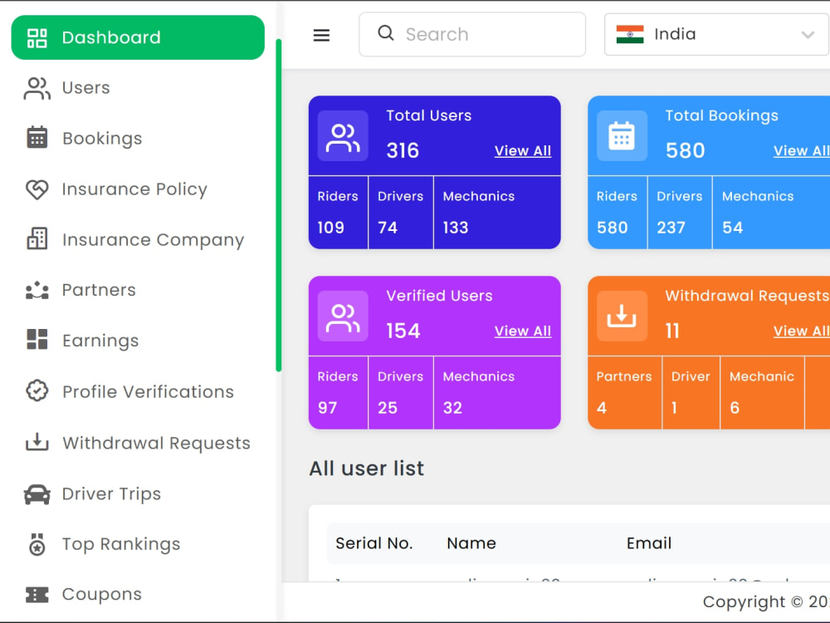Click Partners value 4 in Withdrawal Requests
Screen dimensions: 830x623
click(x=602, y=408)
